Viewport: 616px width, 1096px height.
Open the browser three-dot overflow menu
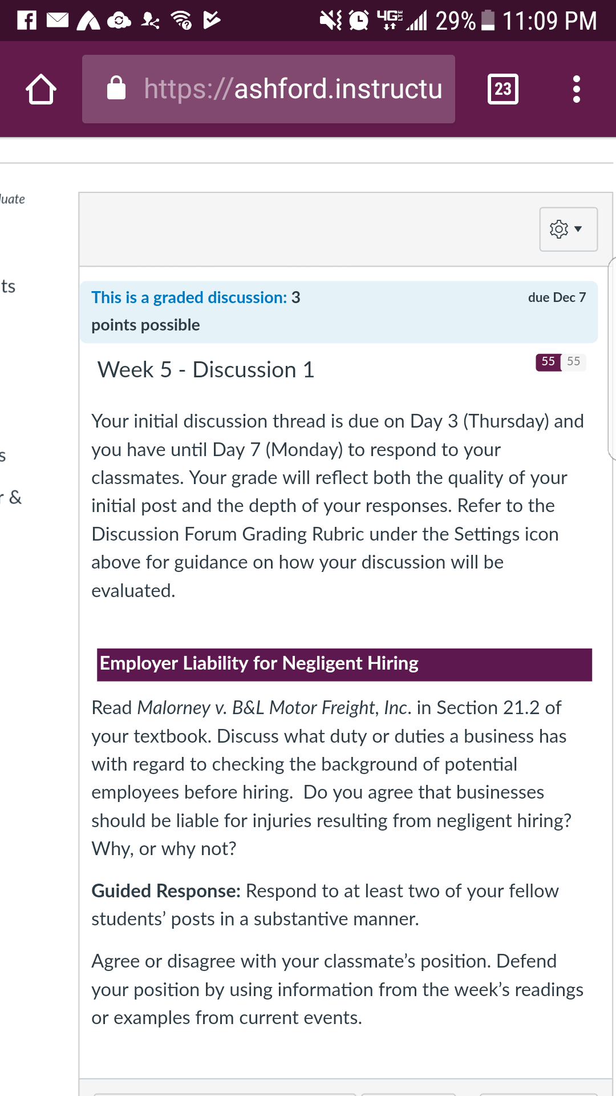[x=577, y=89]
